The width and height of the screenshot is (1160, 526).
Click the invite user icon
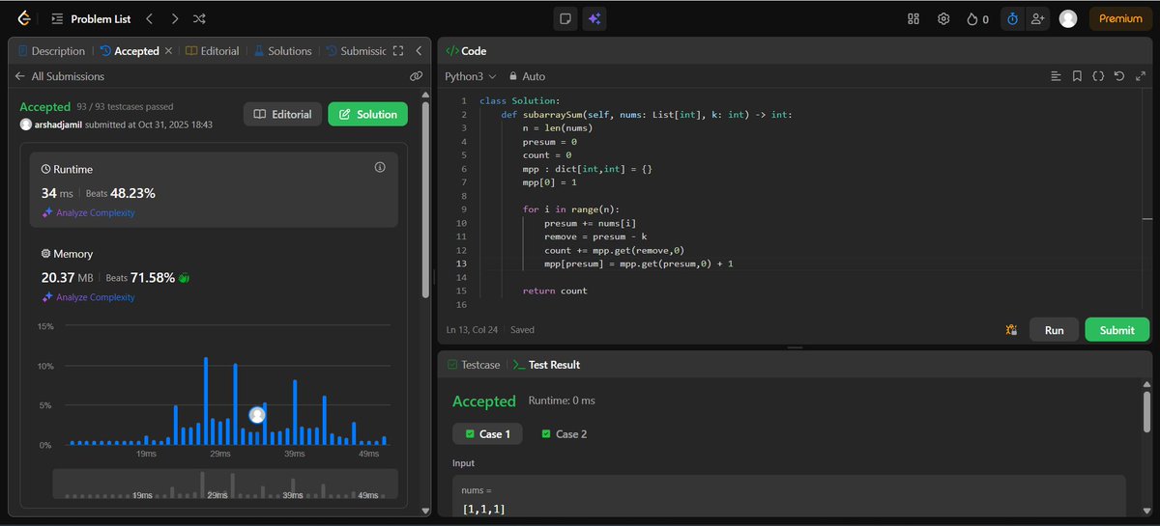[x=1038, y=18]
